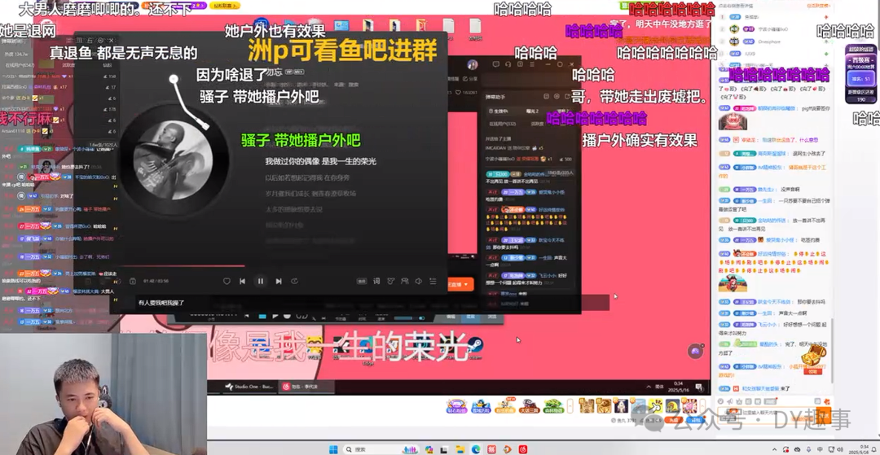Image resolution: width=880 pixels, height=455 pixels.
Task: Click the purple floating round button
Action: (695, 351)
